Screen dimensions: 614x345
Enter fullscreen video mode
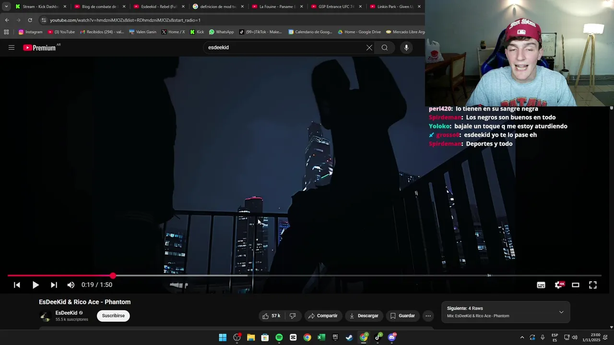click(x=593, y=285)
